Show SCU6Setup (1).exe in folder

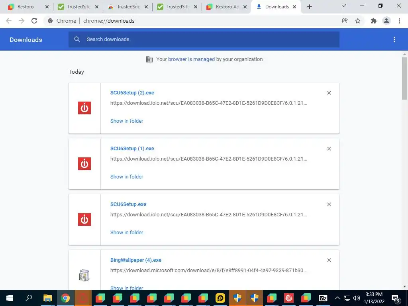pos(127,177)
